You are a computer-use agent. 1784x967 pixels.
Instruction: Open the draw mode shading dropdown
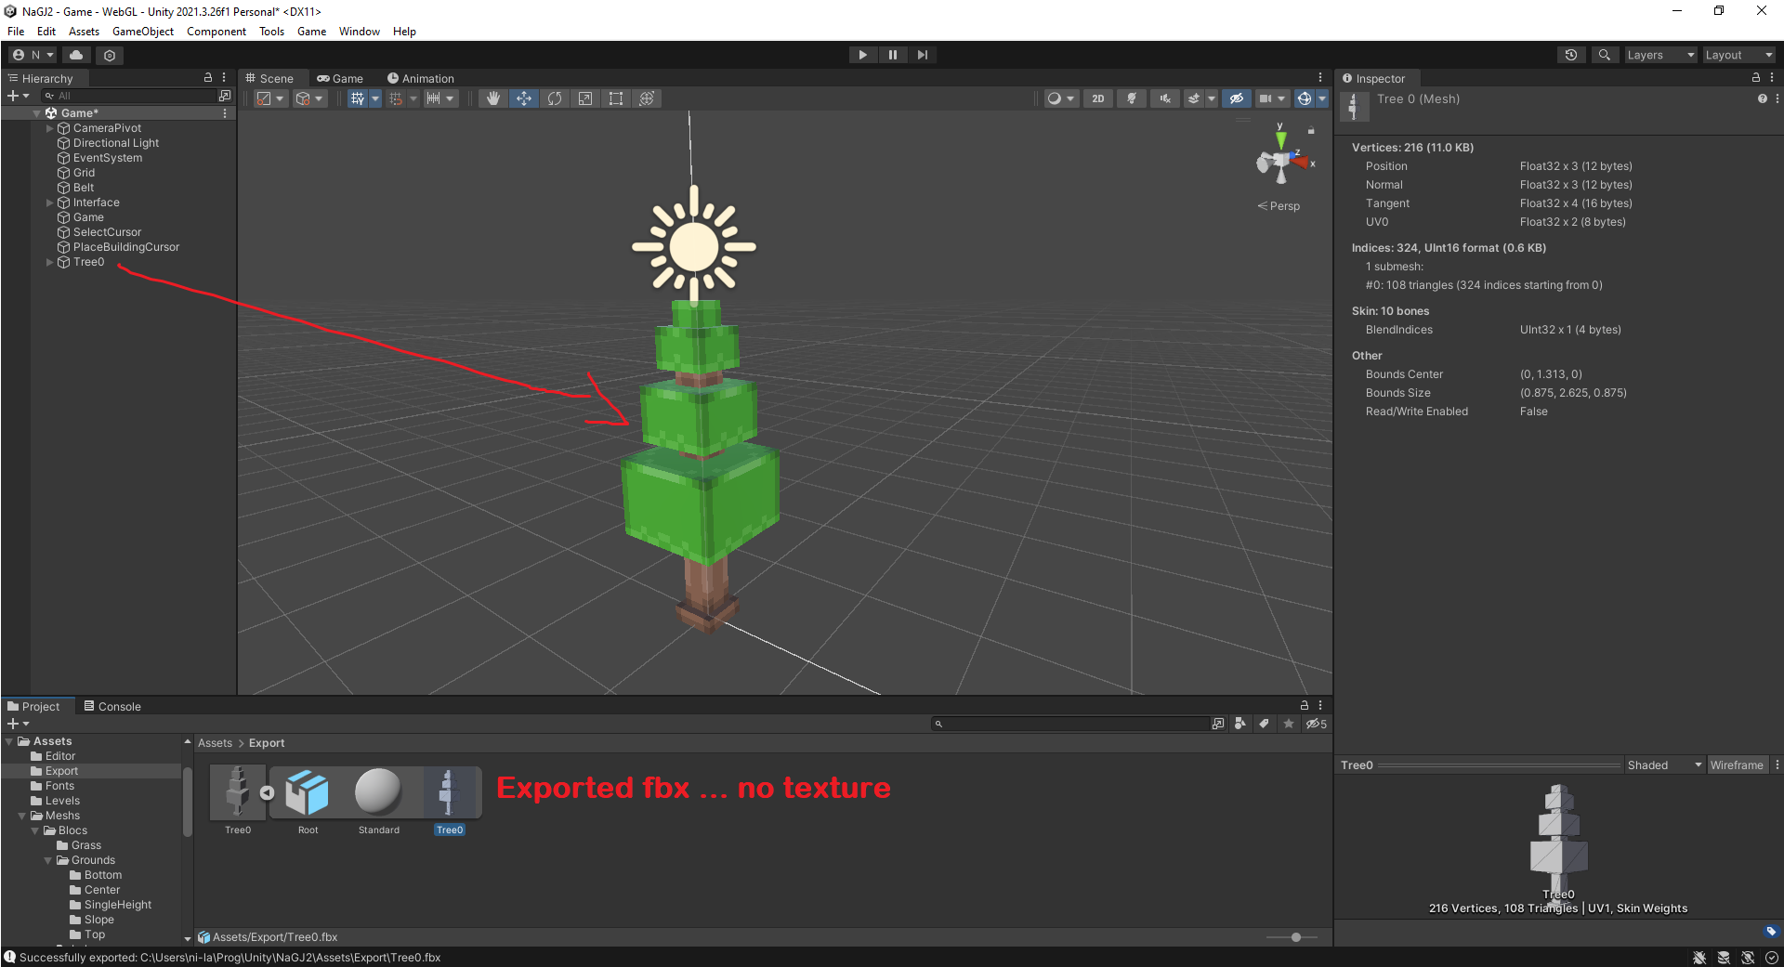1061,98
